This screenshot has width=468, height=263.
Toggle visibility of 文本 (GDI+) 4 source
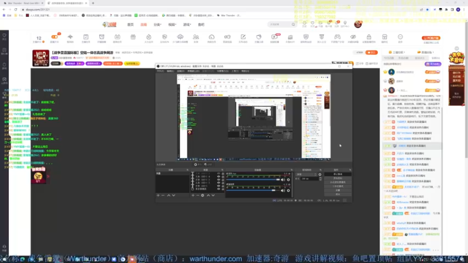(218, 177)
